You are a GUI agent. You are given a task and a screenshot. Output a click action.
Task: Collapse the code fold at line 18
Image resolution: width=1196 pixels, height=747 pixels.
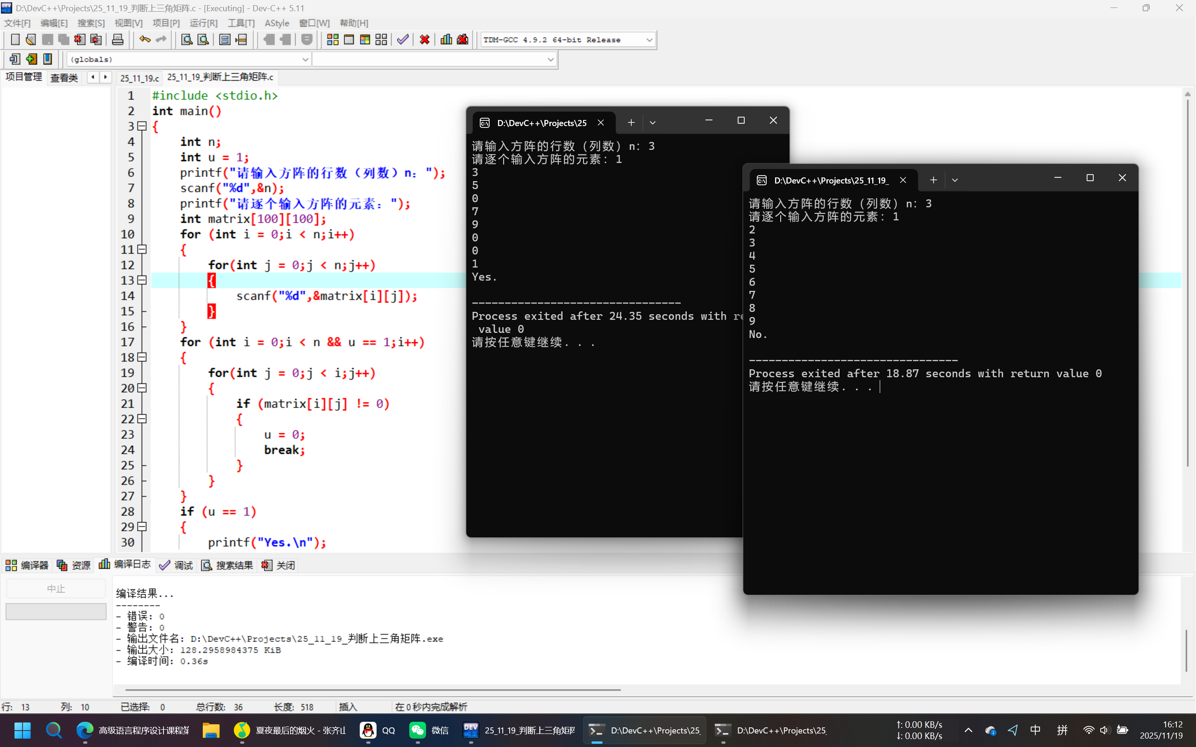tap(142, 357)
